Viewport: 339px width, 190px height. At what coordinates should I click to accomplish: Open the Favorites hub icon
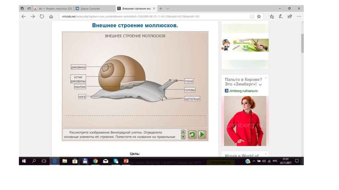272,16
